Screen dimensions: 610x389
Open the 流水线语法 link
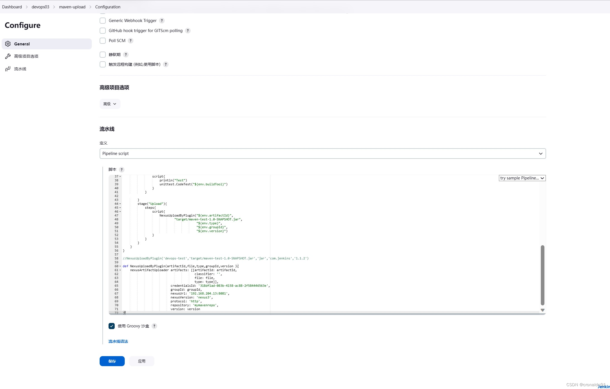118,341
